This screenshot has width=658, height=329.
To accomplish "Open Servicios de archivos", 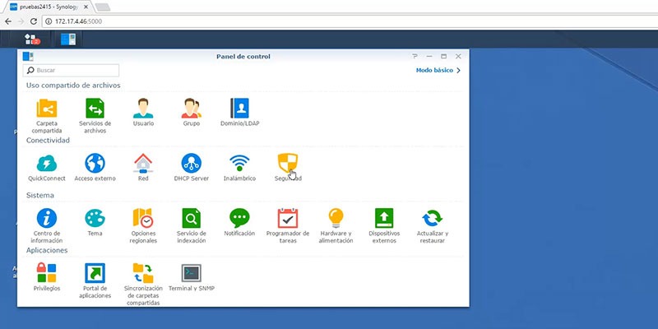I will tap(95, 115).
